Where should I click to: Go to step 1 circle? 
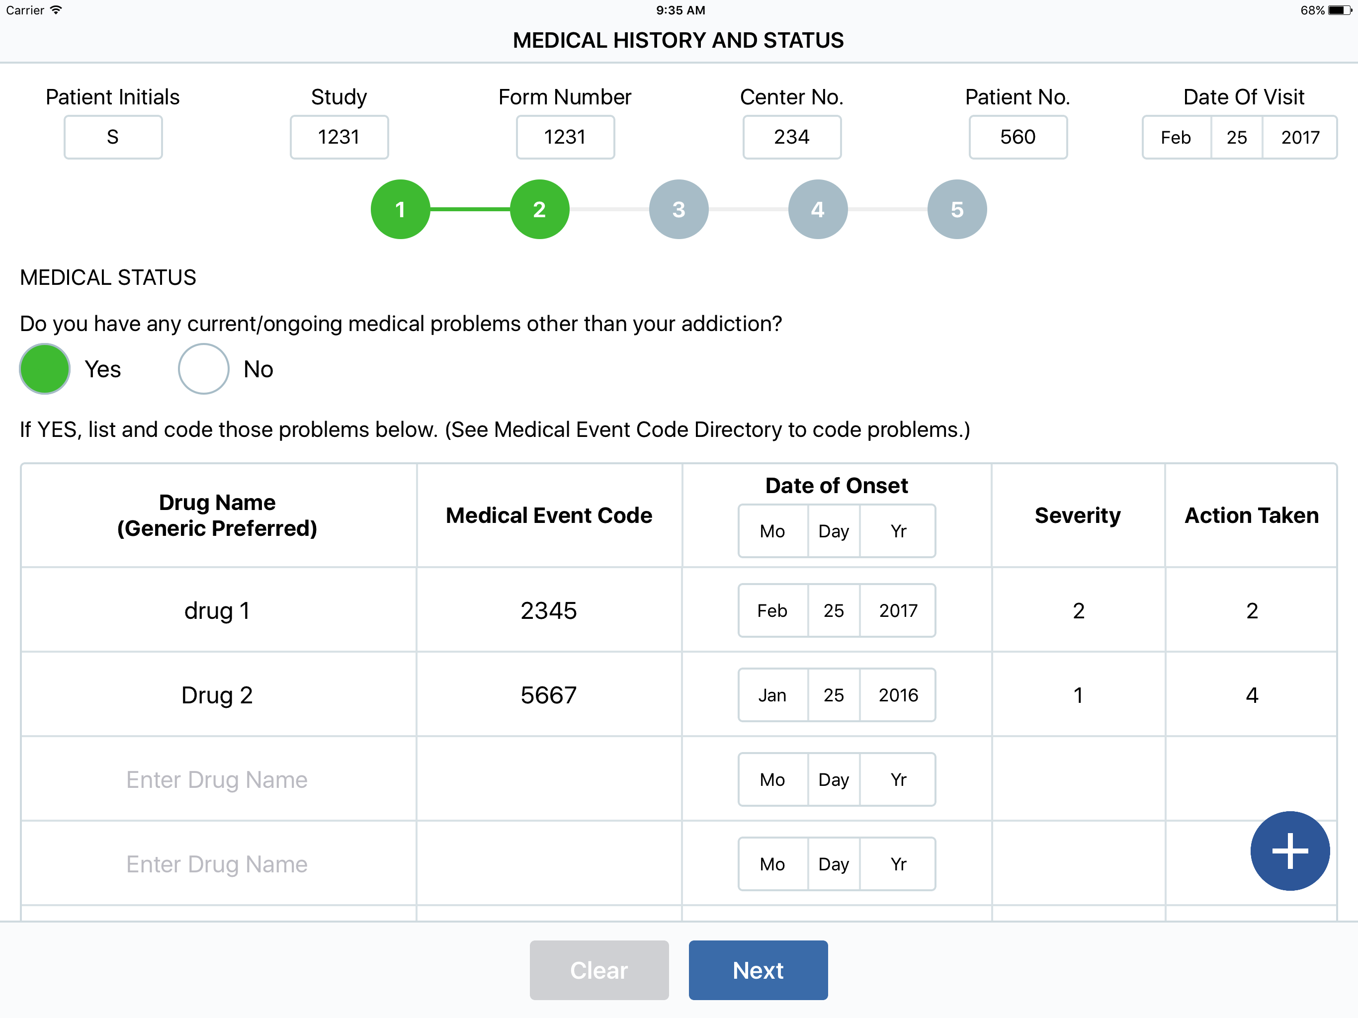coord(400,209)
